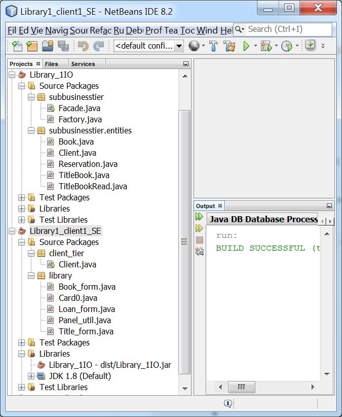
Task: Select Reservation.java in the tree
Action: click(x=88, y=164)
